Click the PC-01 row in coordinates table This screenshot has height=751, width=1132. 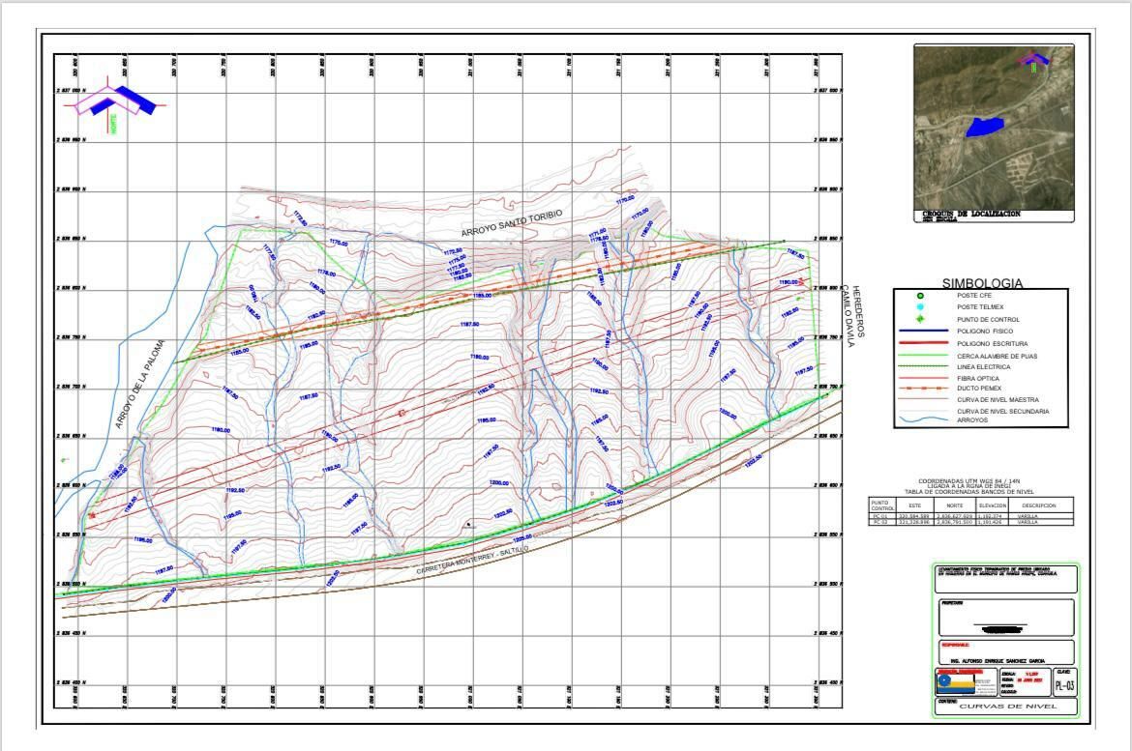pos(970,516)
